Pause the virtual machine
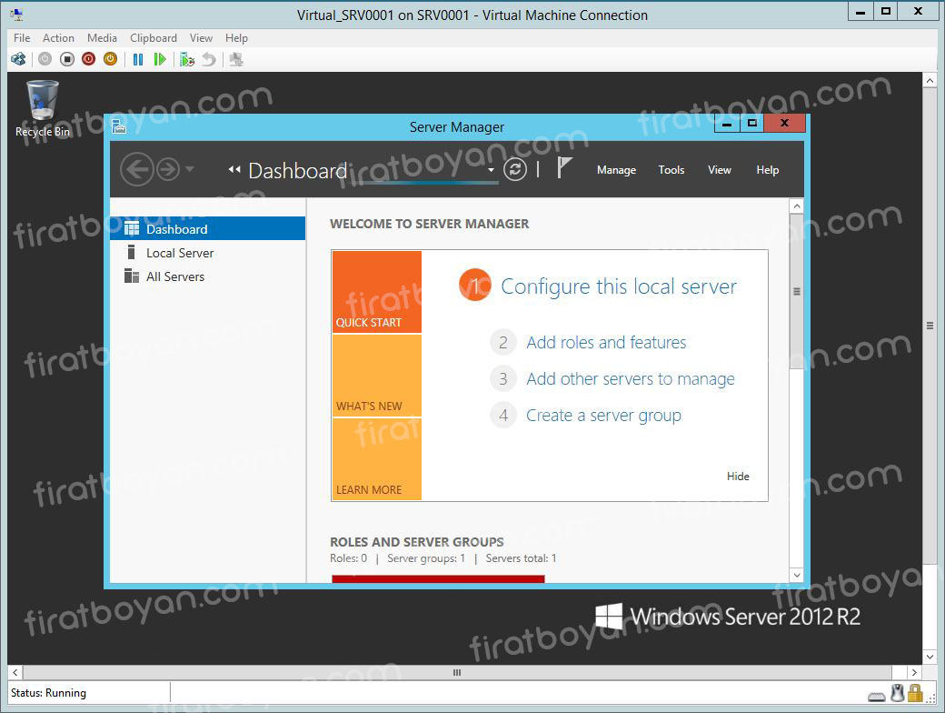Image resolution: width=945 pixels, height=713 pixels. click(138, 59)
